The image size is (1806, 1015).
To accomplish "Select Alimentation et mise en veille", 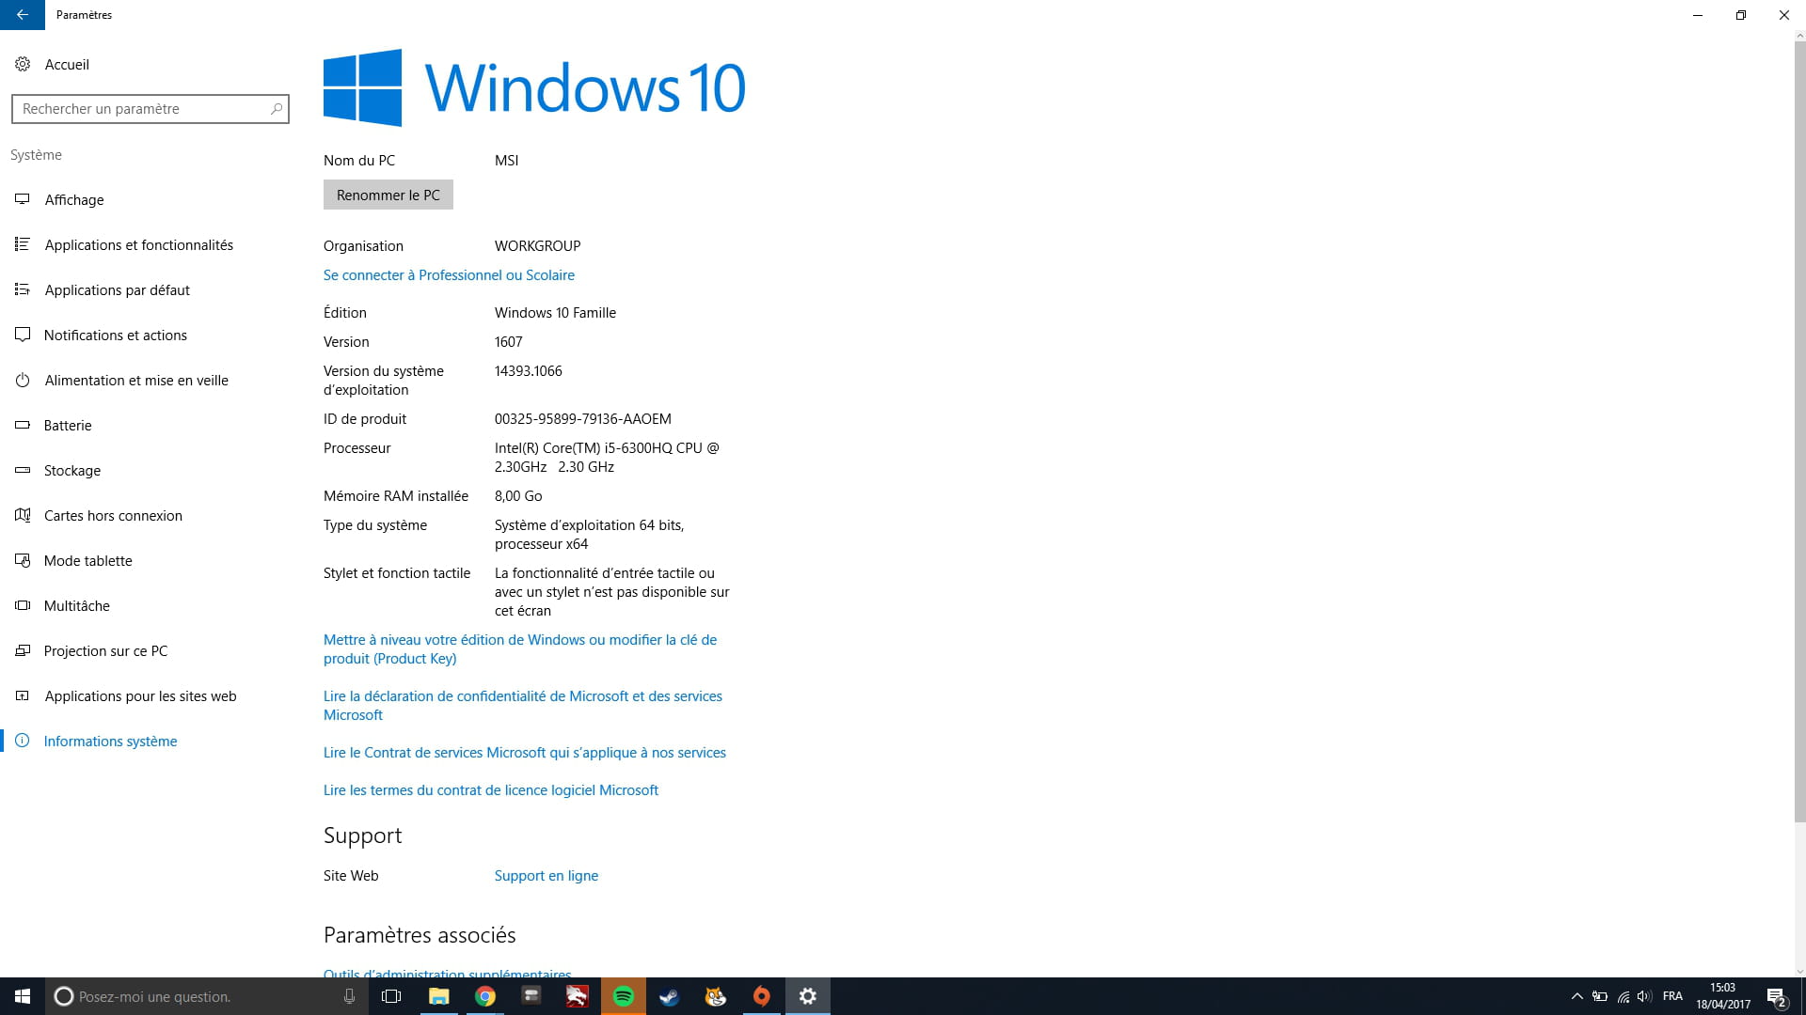I will [x=136, y=380].
